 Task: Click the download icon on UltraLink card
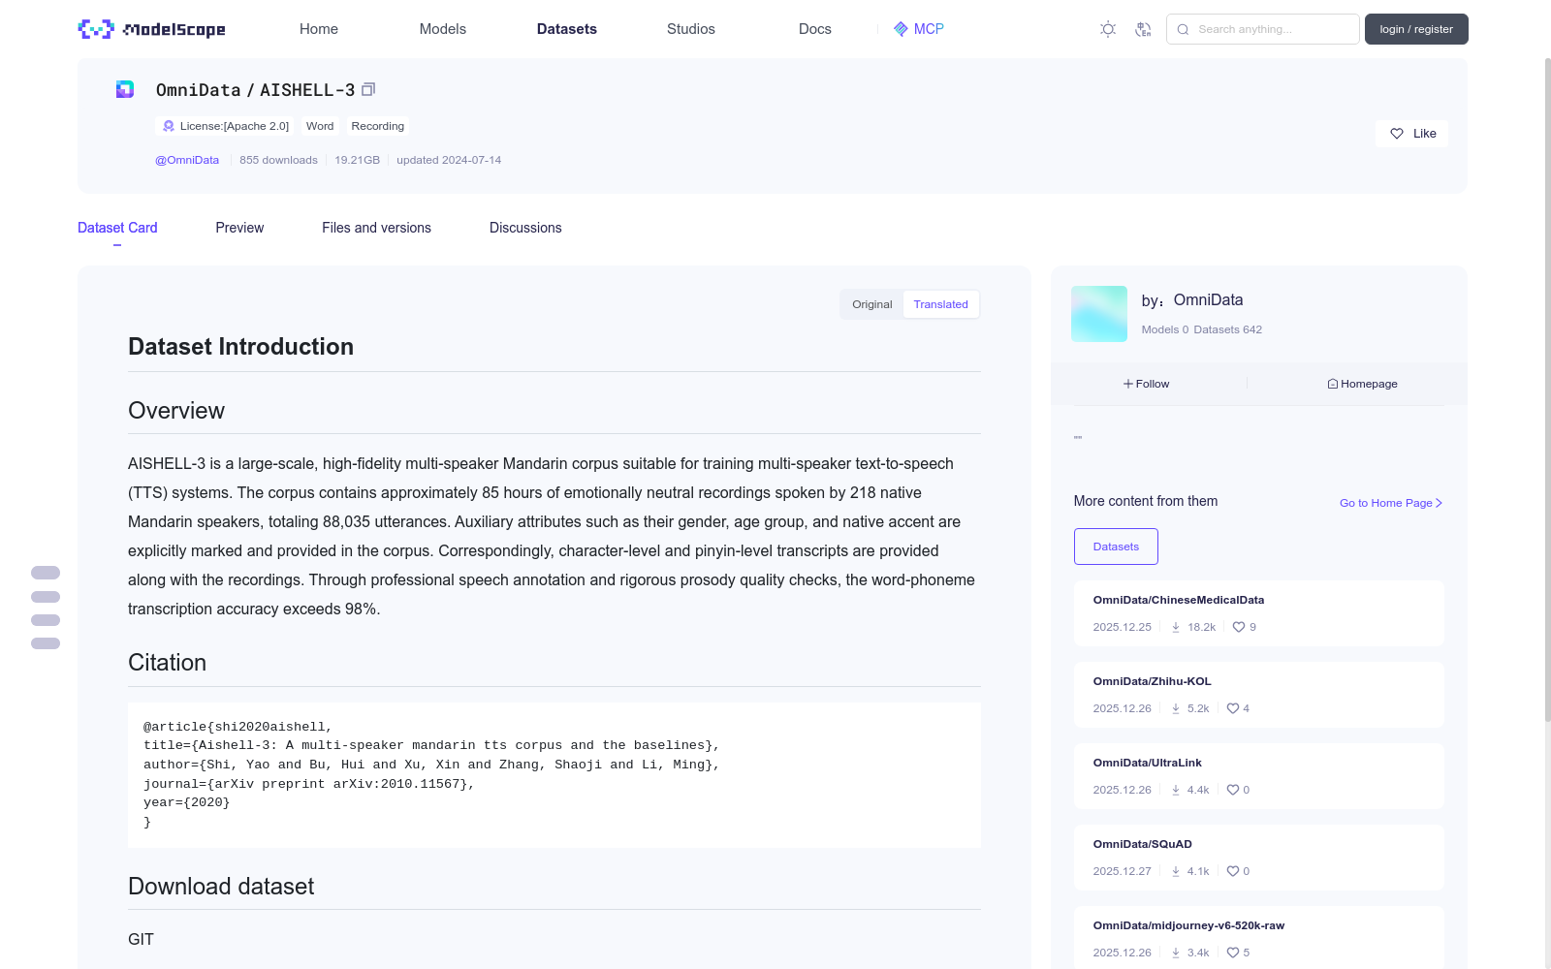click(1176, 790)
